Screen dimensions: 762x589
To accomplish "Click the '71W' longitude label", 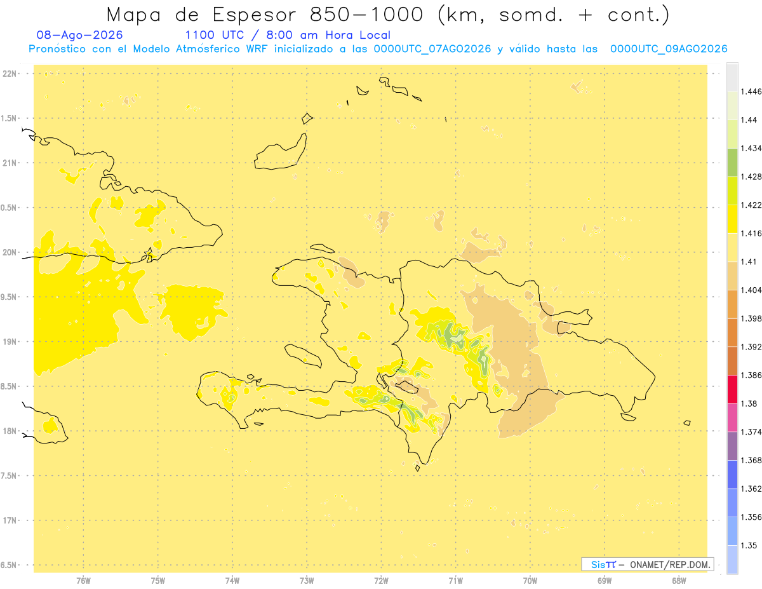I will [455, 581].
